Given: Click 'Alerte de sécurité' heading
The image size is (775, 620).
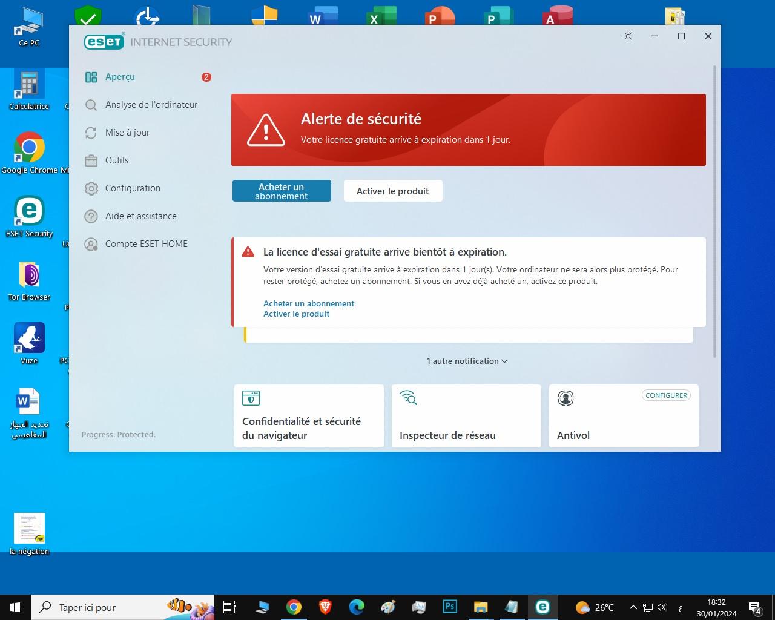Looking at the screenshot, I should point(361,119).
